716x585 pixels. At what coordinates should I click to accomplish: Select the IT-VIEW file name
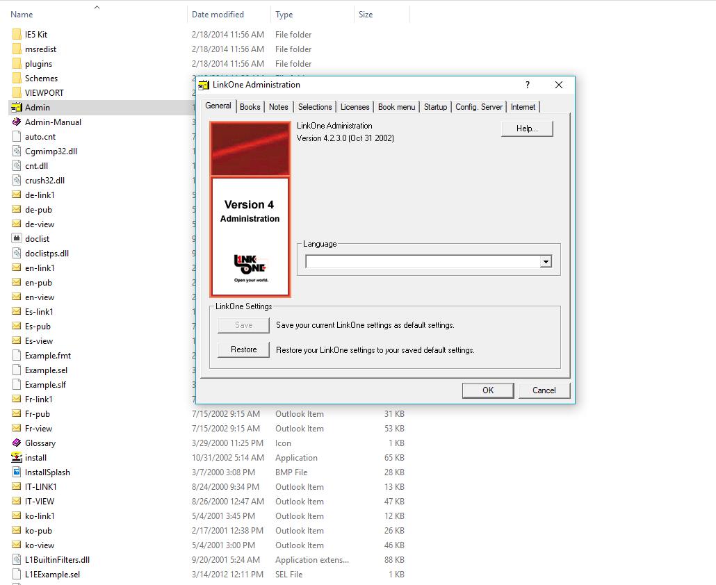[40, 502]
